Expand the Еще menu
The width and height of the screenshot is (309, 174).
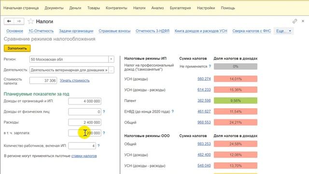283,31
